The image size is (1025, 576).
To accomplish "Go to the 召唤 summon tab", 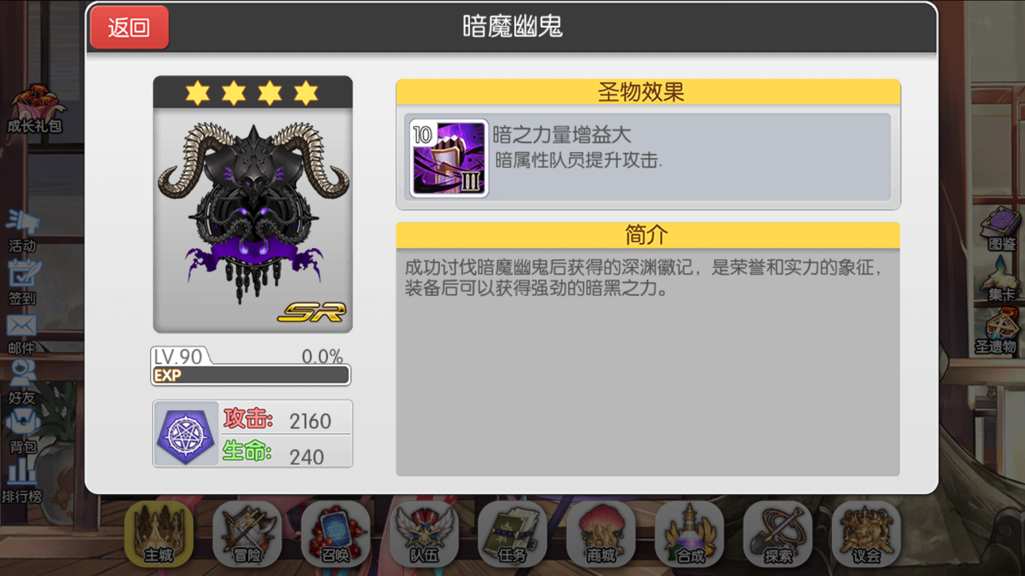I will click(336, 533).
